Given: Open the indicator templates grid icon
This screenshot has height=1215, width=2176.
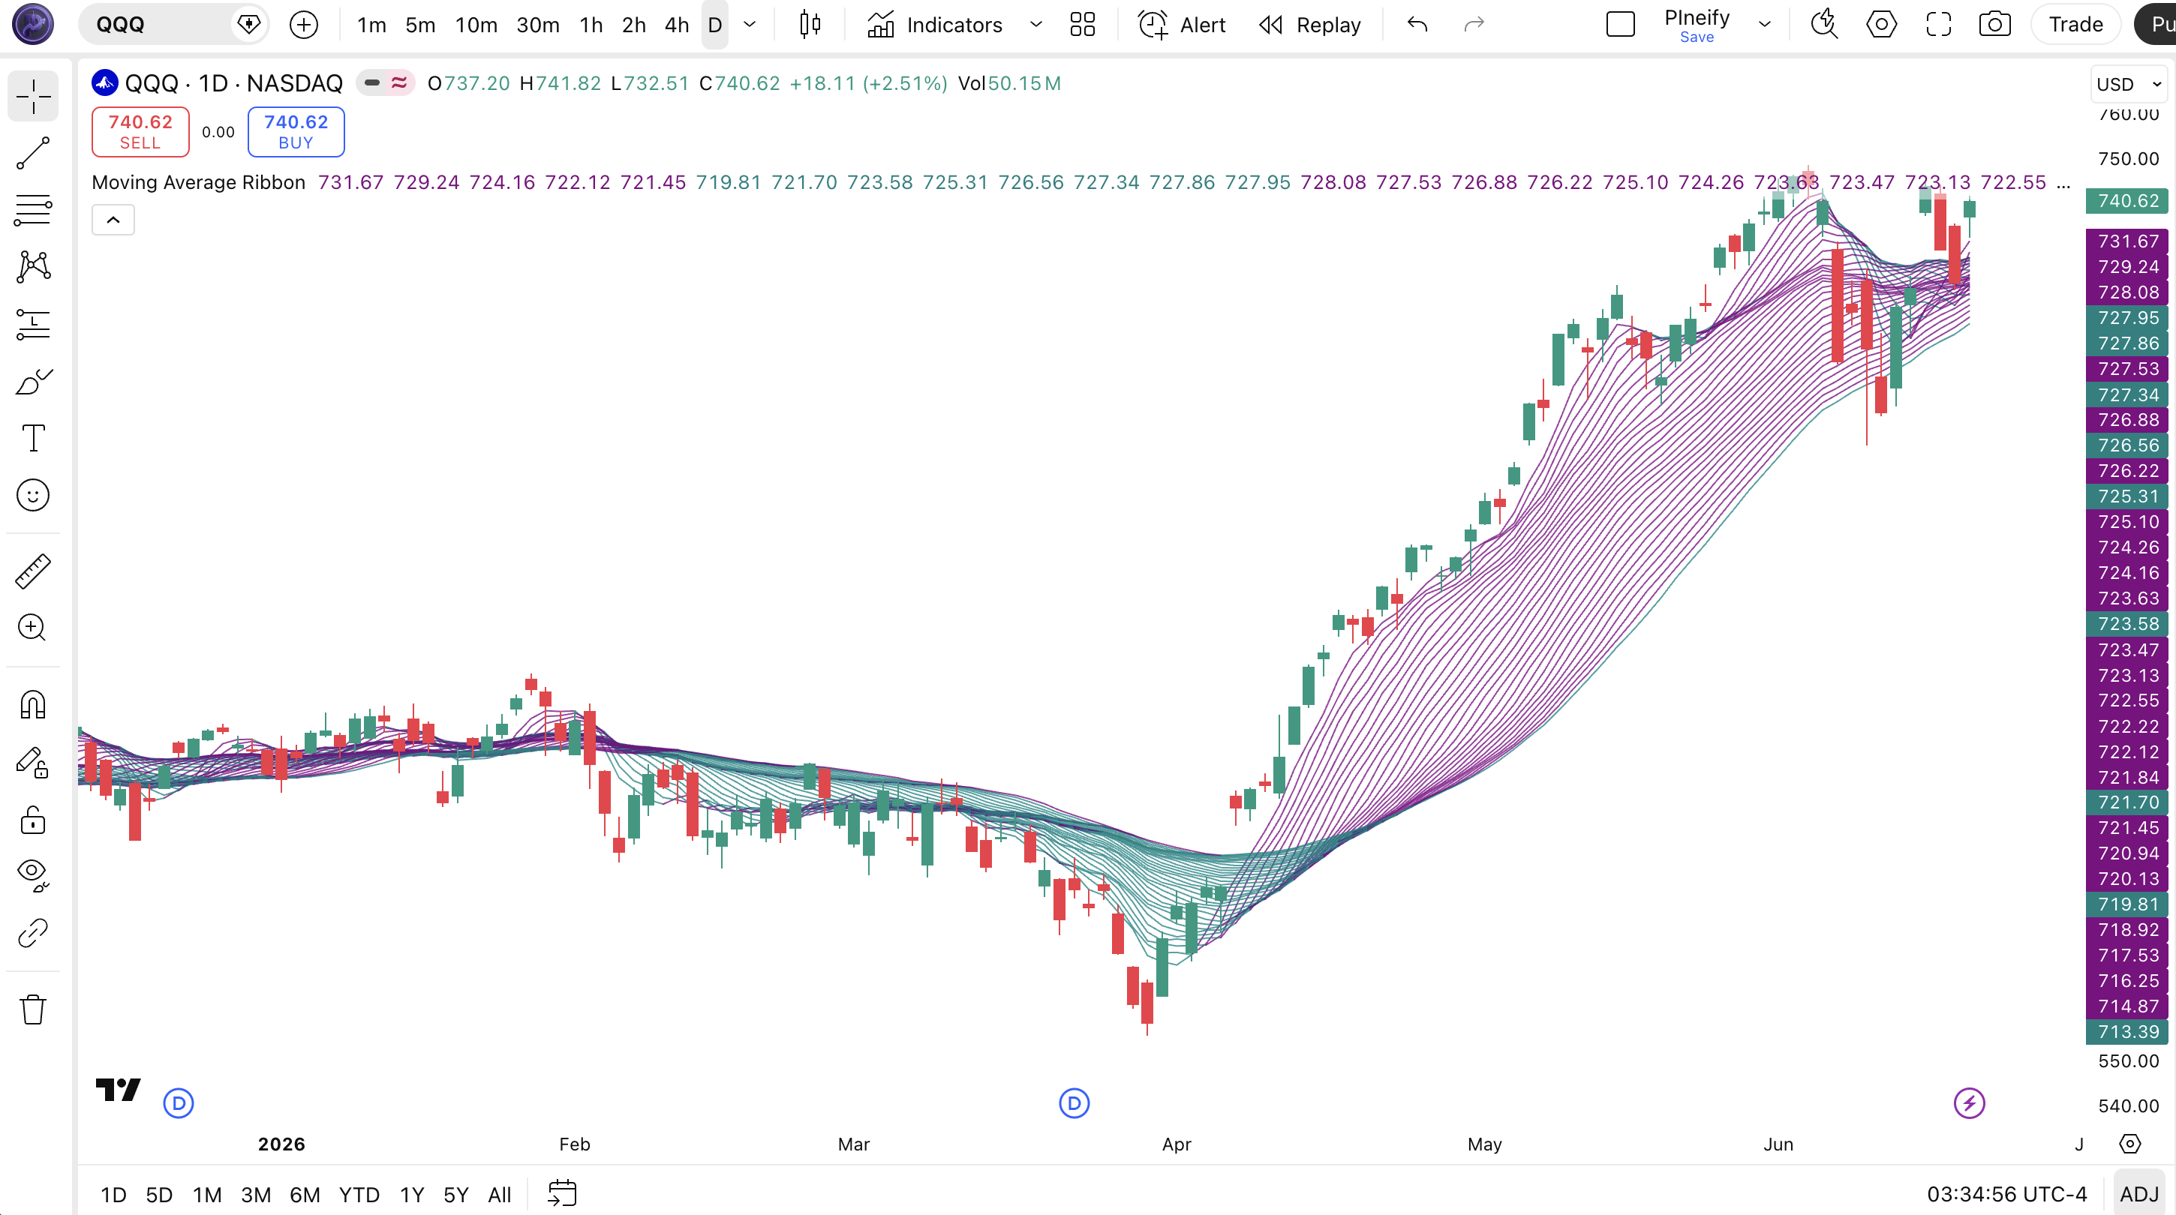Looking at the screenshot, I should tap(1082, 25).
